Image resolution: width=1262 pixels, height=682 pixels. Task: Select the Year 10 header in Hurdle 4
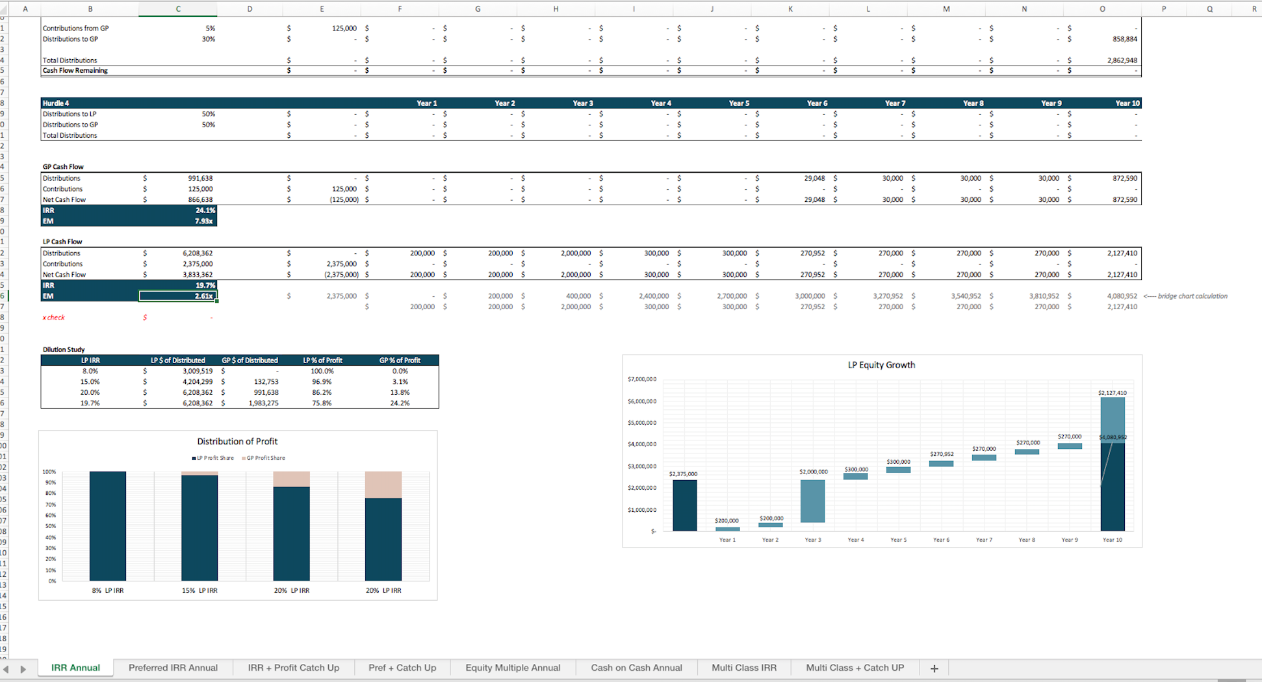[1127, 103]
